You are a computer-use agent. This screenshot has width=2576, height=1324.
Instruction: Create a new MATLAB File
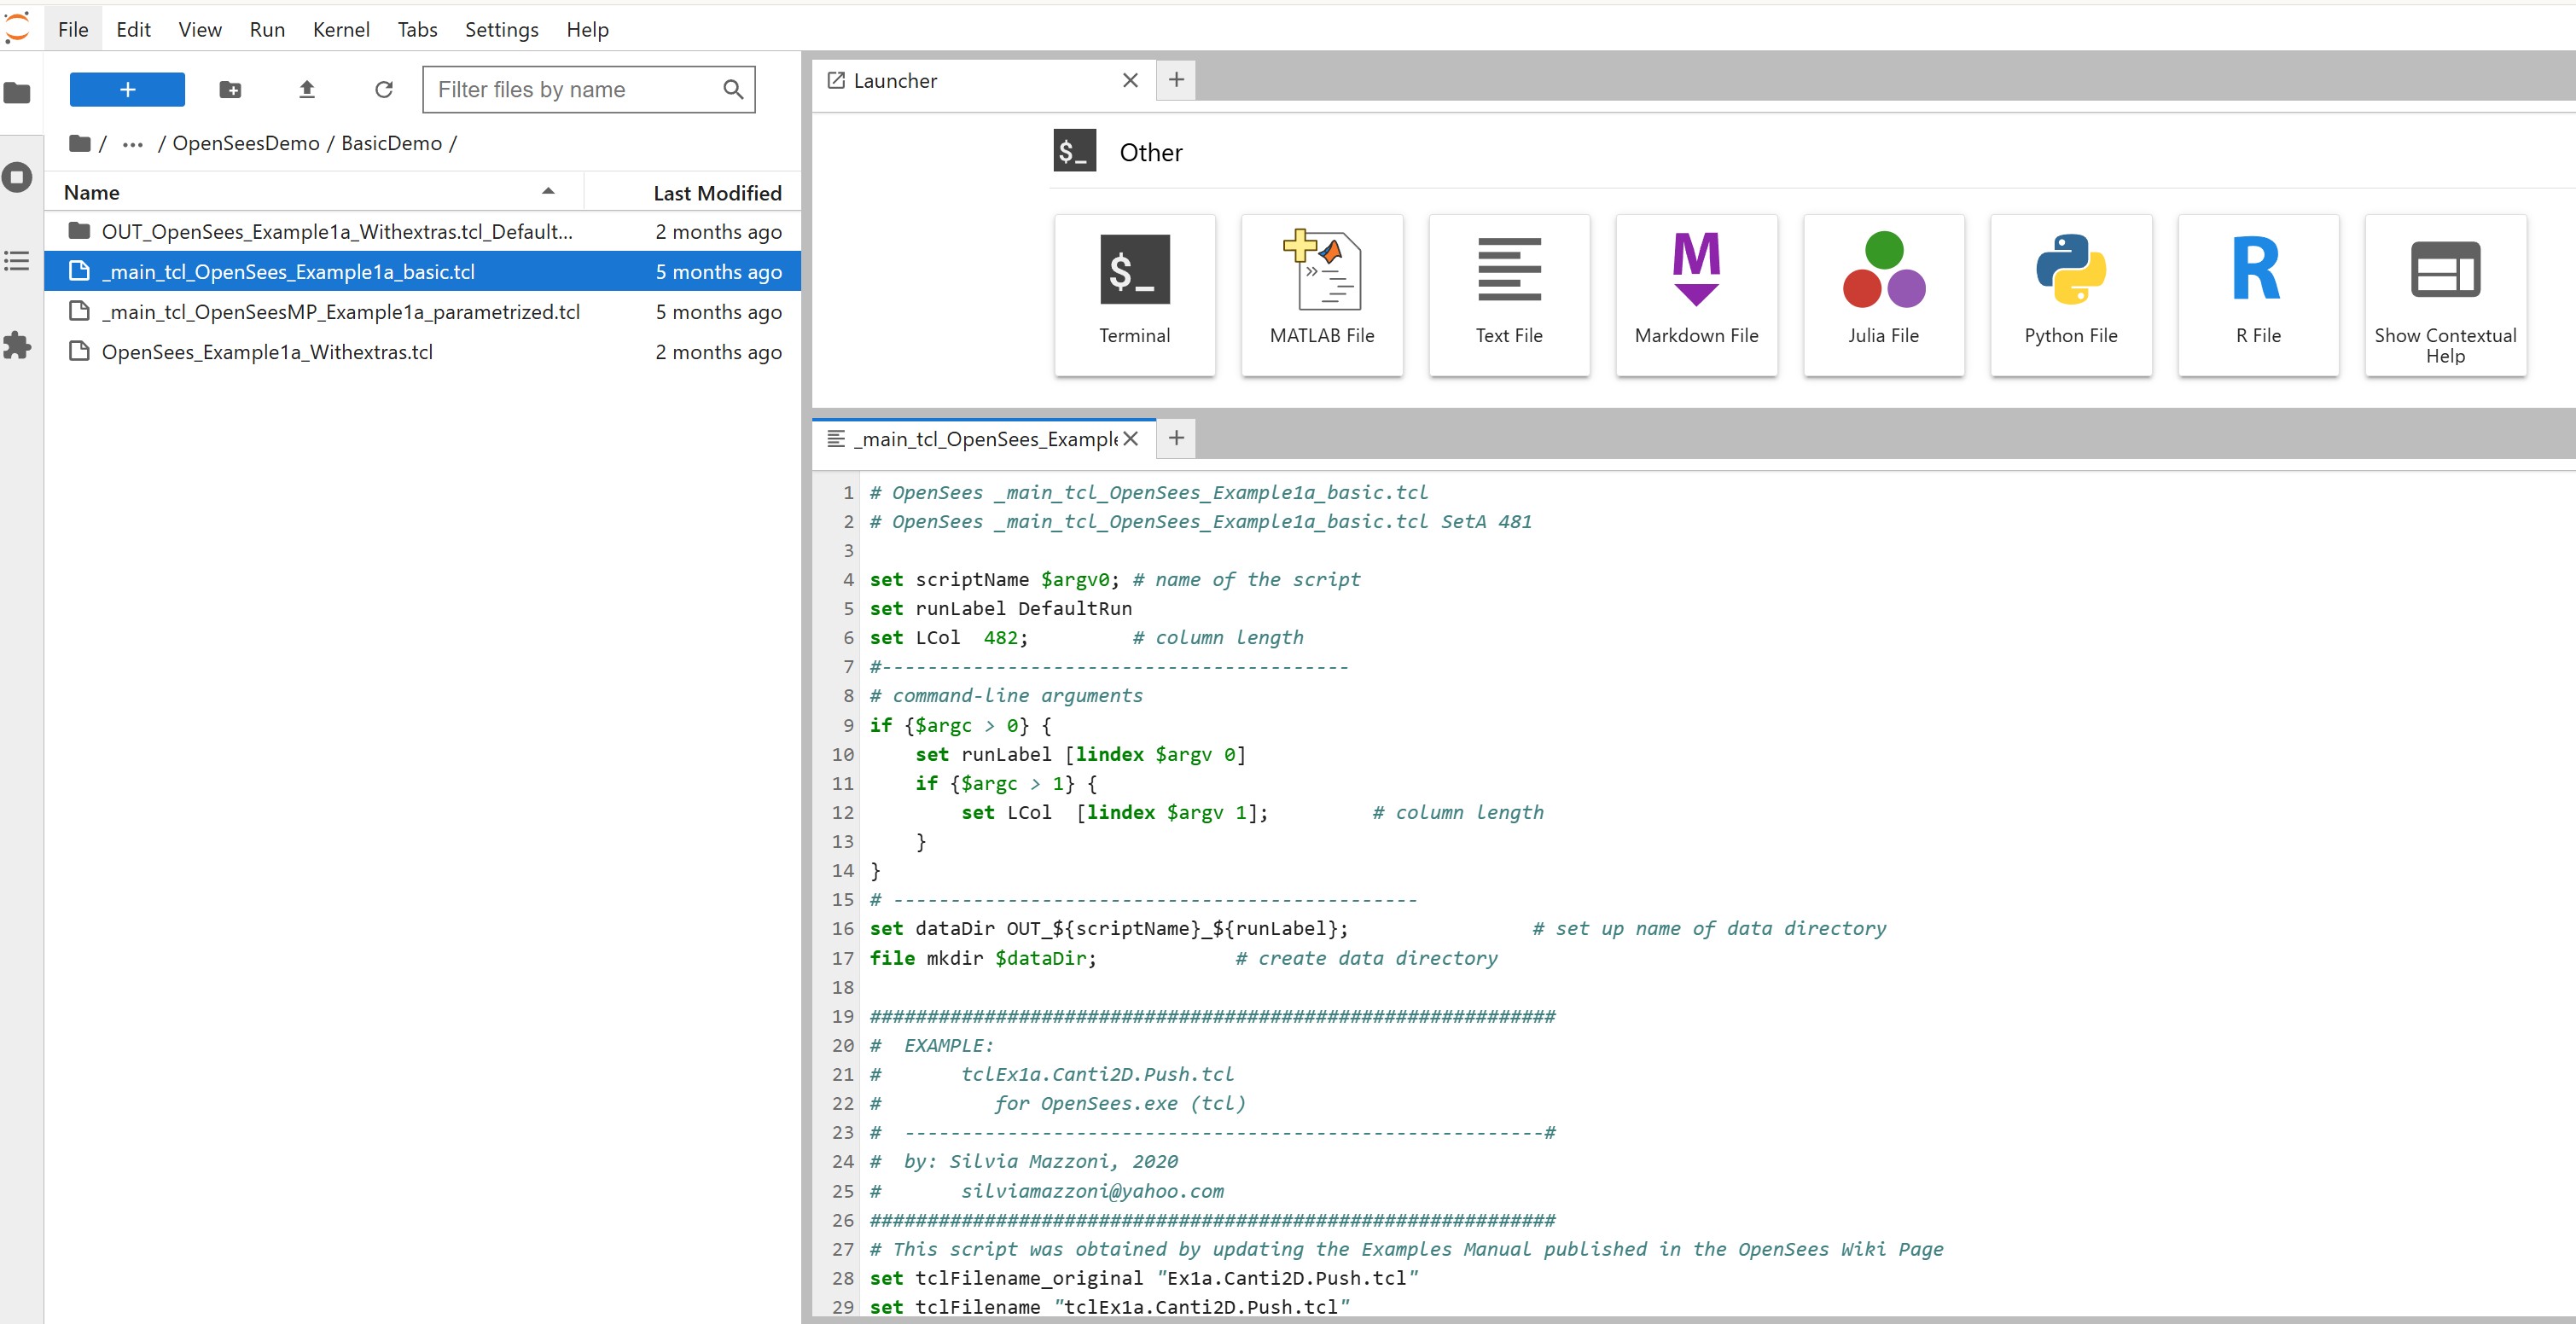pos(1321,294)
